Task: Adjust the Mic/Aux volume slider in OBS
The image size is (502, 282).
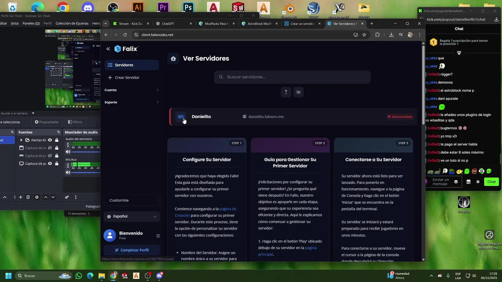Action: 86,172
